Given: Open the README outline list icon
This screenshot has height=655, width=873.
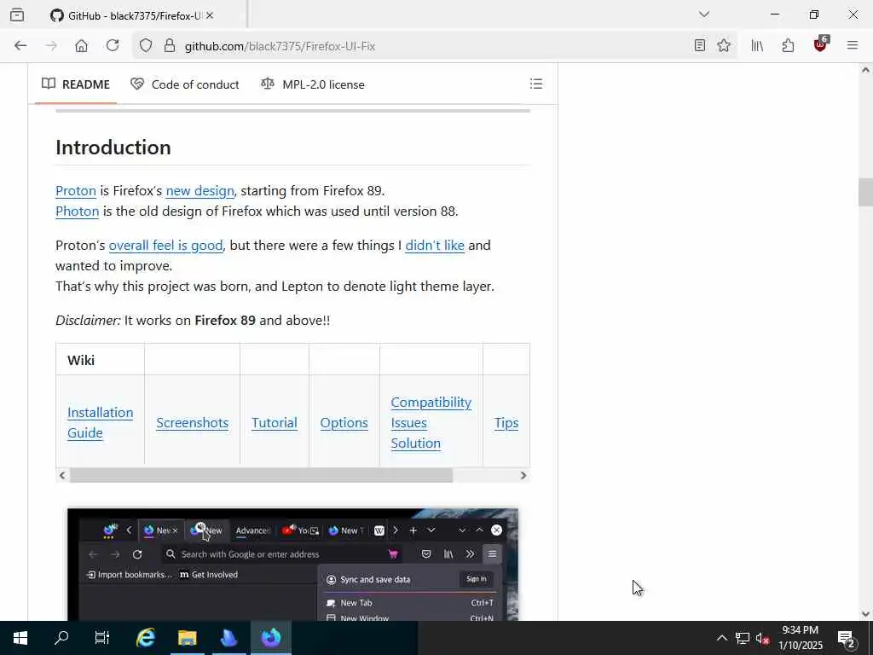Looking at the screenshot, I should coord(536,84).
